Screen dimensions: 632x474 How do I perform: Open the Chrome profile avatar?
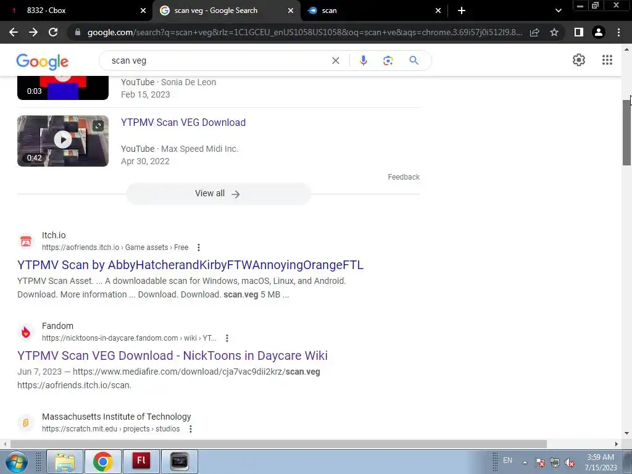599,32
